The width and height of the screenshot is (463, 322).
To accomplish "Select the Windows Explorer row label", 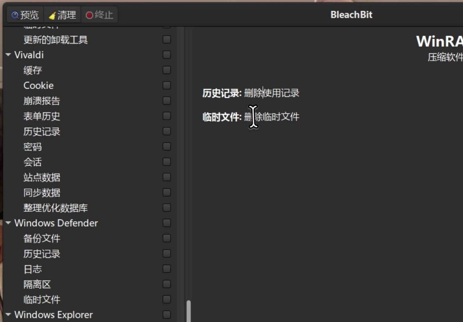I will (54, 314).
